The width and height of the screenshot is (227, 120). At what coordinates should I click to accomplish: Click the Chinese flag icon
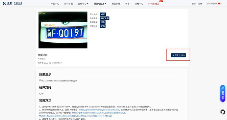tap(219, 4)
